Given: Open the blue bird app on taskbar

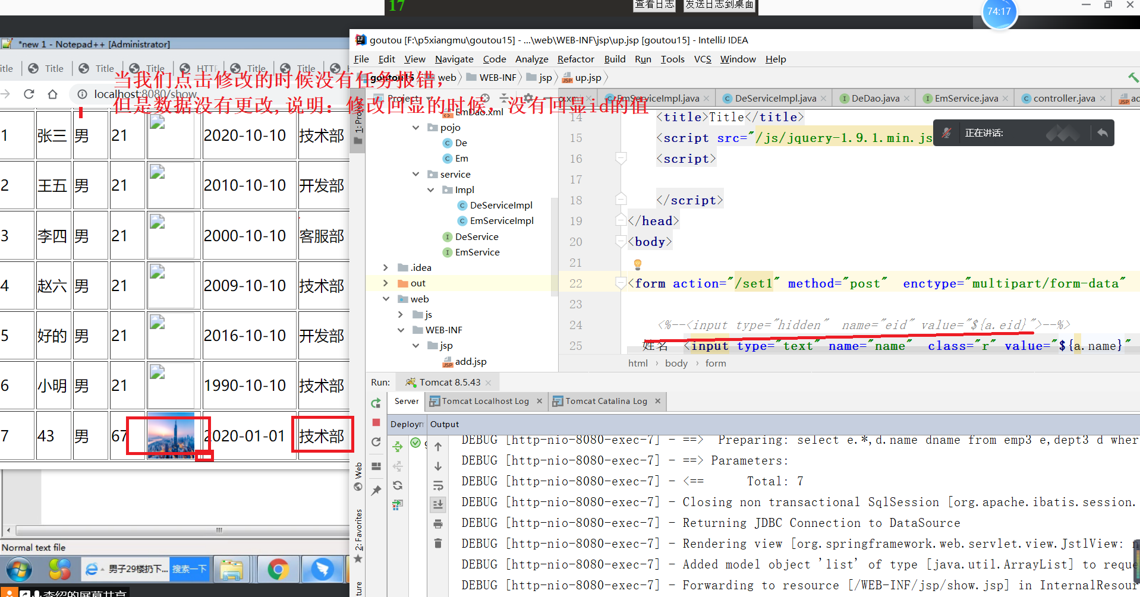Looking at the screenshot, I should (x=322, y=570).
